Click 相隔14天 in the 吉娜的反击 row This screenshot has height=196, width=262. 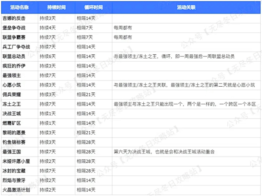click(86, 18)
